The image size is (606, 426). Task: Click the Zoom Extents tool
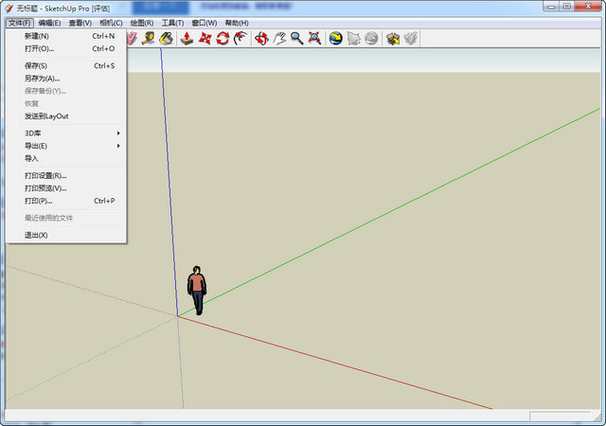tap(313, 39)
